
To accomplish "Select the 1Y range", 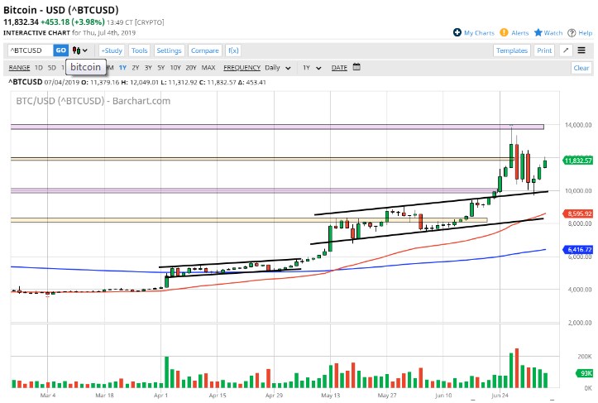I will click(122, 68).
